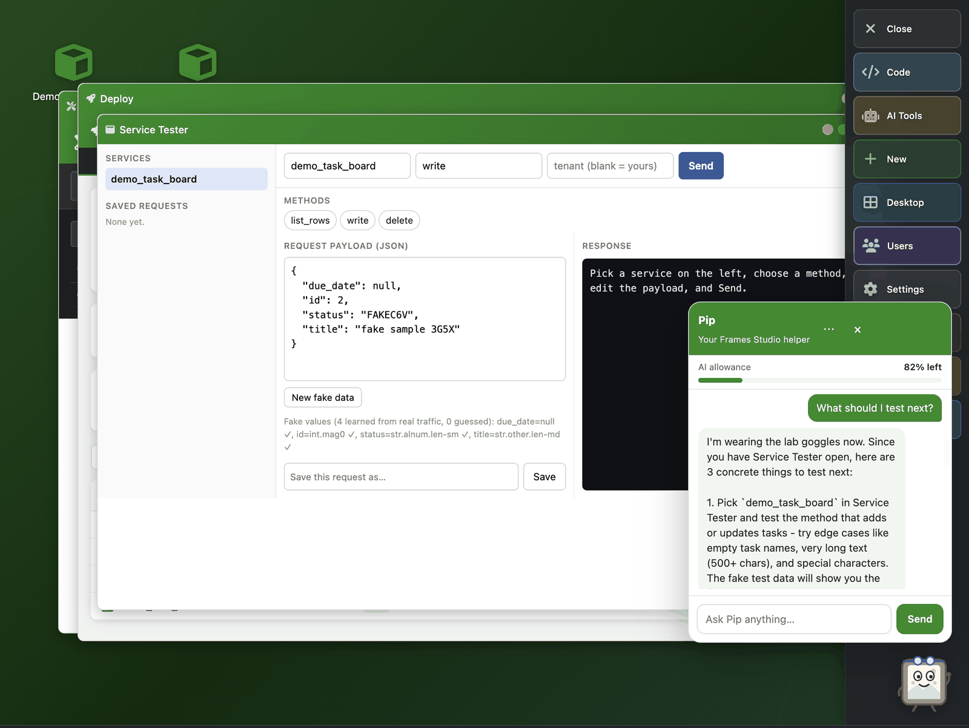969x728 pixels.
Task: Click the METHODS heading
Action: pos(307,200)
